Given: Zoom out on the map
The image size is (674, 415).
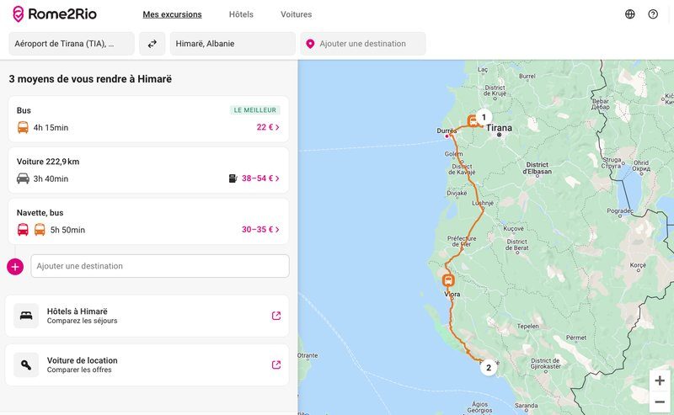Looking at the screenshot, I should 660,402.
